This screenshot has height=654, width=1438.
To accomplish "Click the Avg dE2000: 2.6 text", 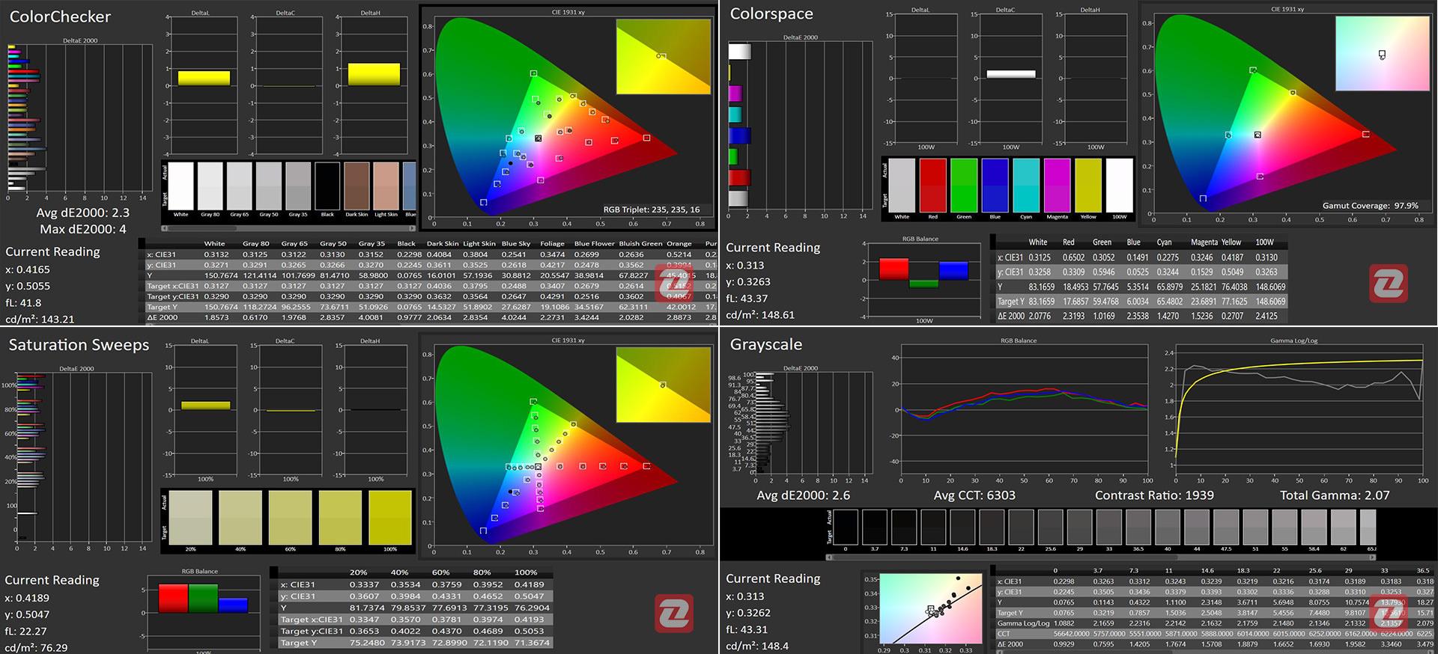I will pyautogui.click(x=803, y=495).
